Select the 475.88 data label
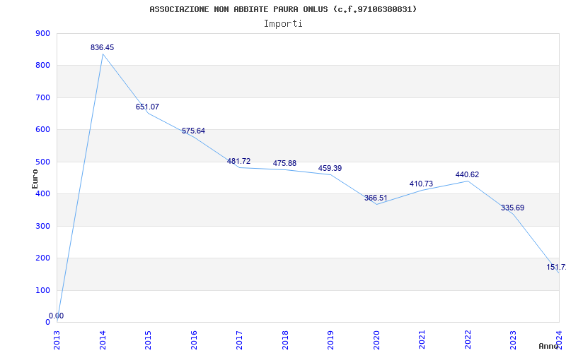This screenshot has width=566, height=353. pyautogui.click(x=284, y=164)
